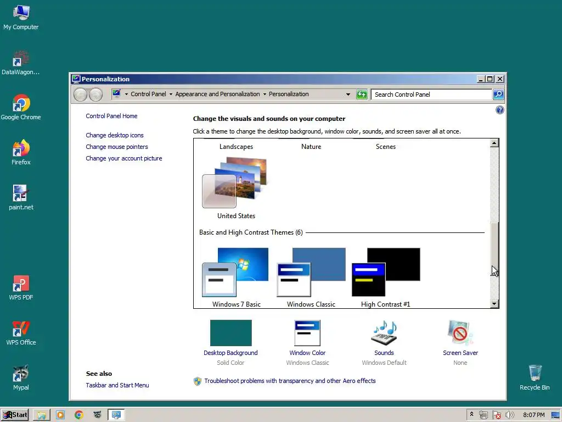Image resolution: width=562 pixels, height=422 pixels.
Task: Apply the High Contrast #1 theme
Action: [x=386, y=277]
